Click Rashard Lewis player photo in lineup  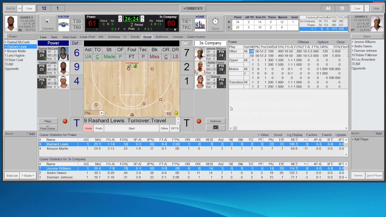[x=63, y=68]
